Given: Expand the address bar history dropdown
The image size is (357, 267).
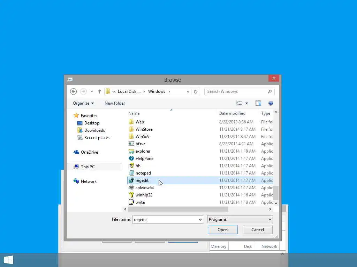Looking at the screenshot, I should point(188,91).
